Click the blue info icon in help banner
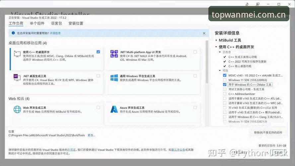295x166 pixels. [13, 33]
